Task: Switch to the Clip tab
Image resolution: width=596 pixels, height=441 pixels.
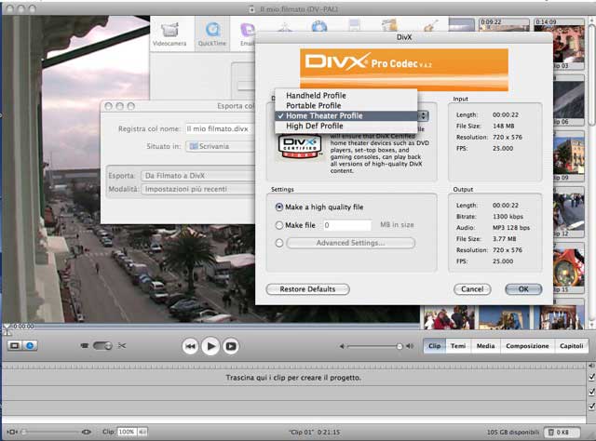Action: pyautogui.click(x=435, y=346)
